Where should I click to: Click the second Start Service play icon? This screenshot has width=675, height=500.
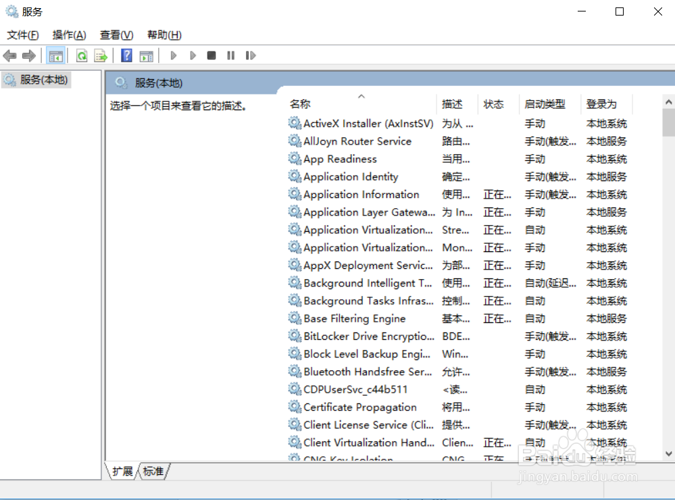(193, 55)
